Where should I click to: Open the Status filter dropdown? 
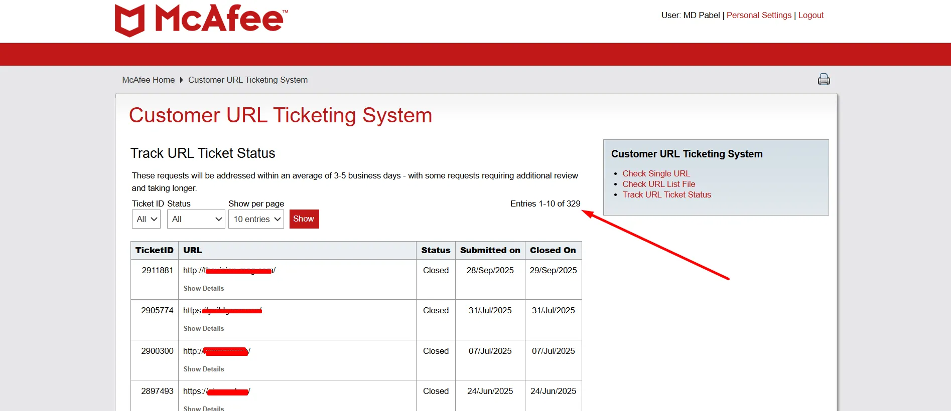coord(196,219)
